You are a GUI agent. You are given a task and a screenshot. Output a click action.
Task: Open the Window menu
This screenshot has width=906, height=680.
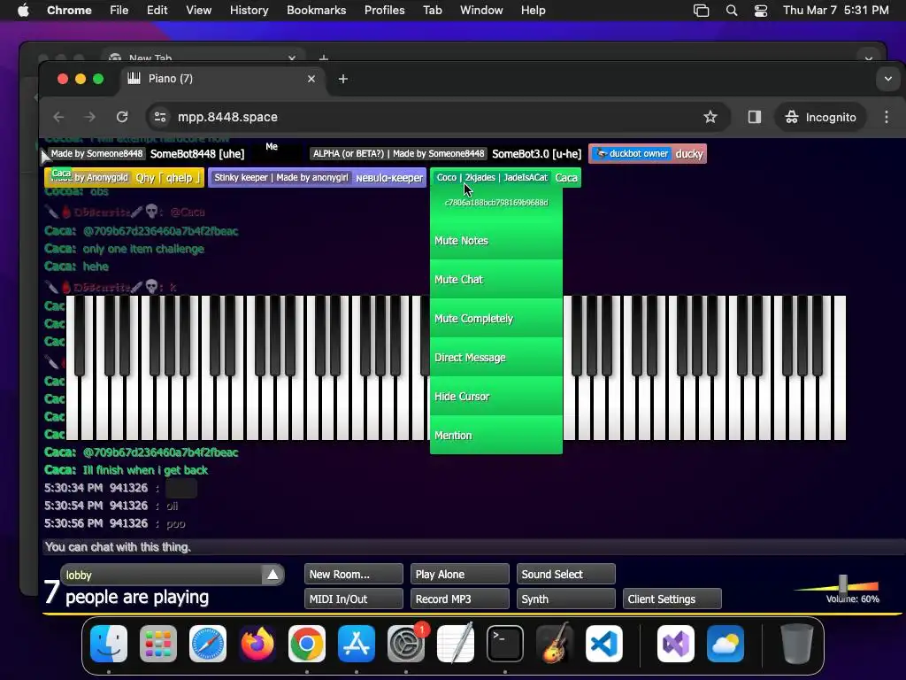pos(481,11)
